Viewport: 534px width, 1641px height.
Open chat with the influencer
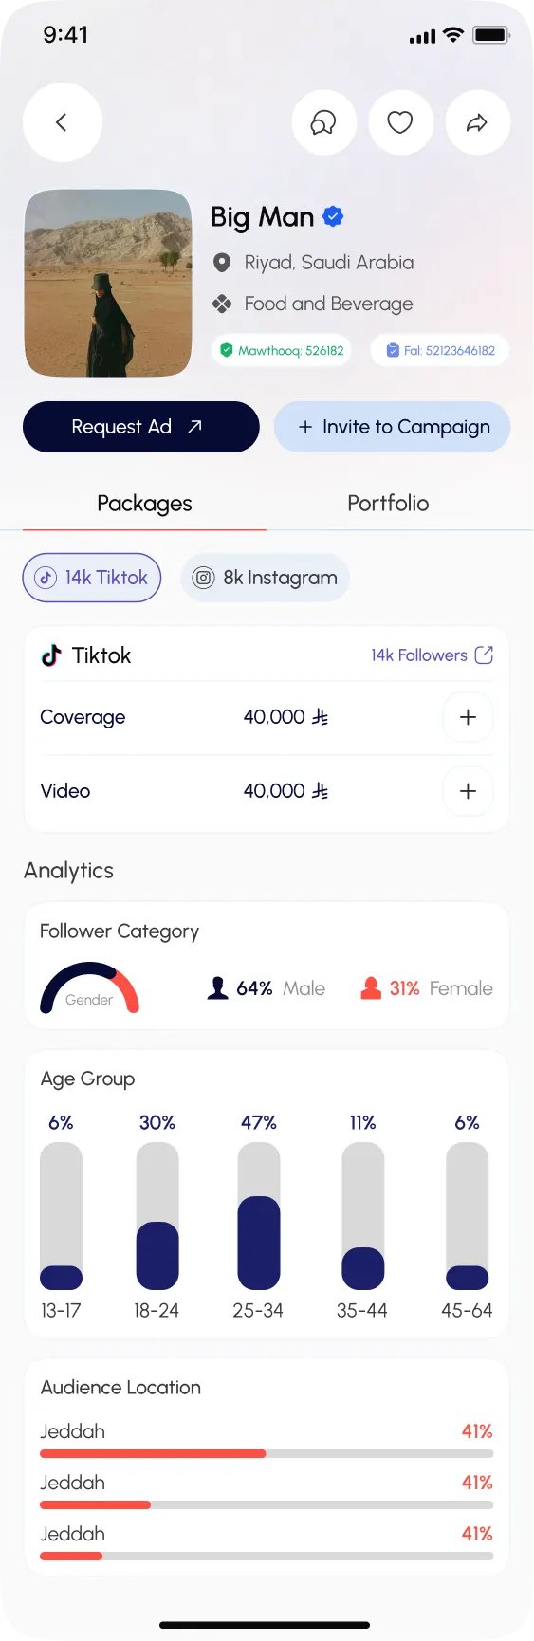click(324, 122)
